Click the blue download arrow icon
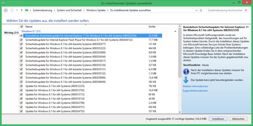Image resolution: width=253 pixels, height=126 pixels. pos(186,80)
